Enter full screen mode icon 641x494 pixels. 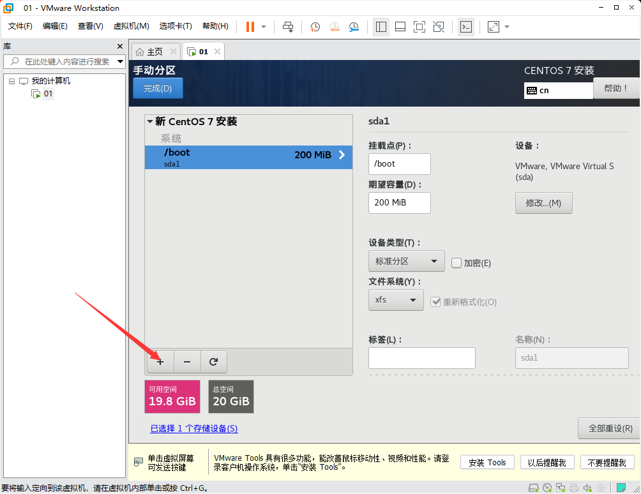(419, 27)
